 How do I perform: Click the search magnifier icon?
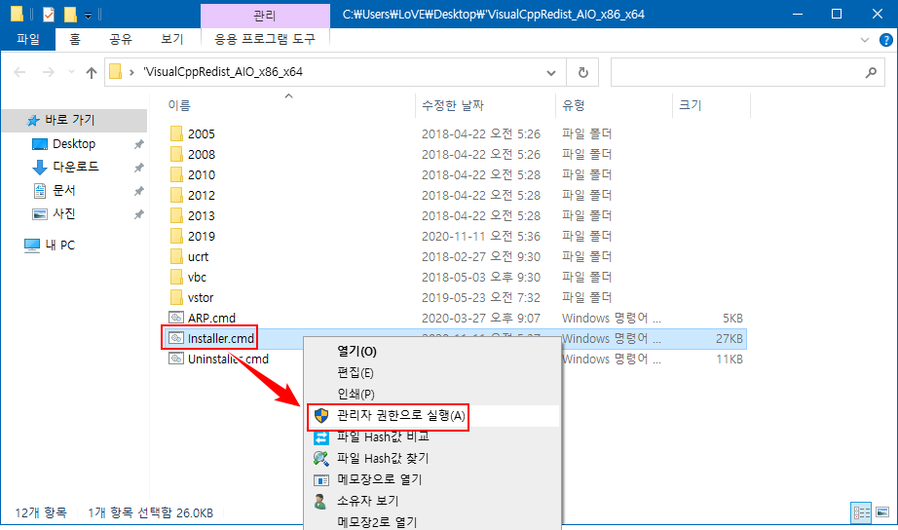(871, 73)
